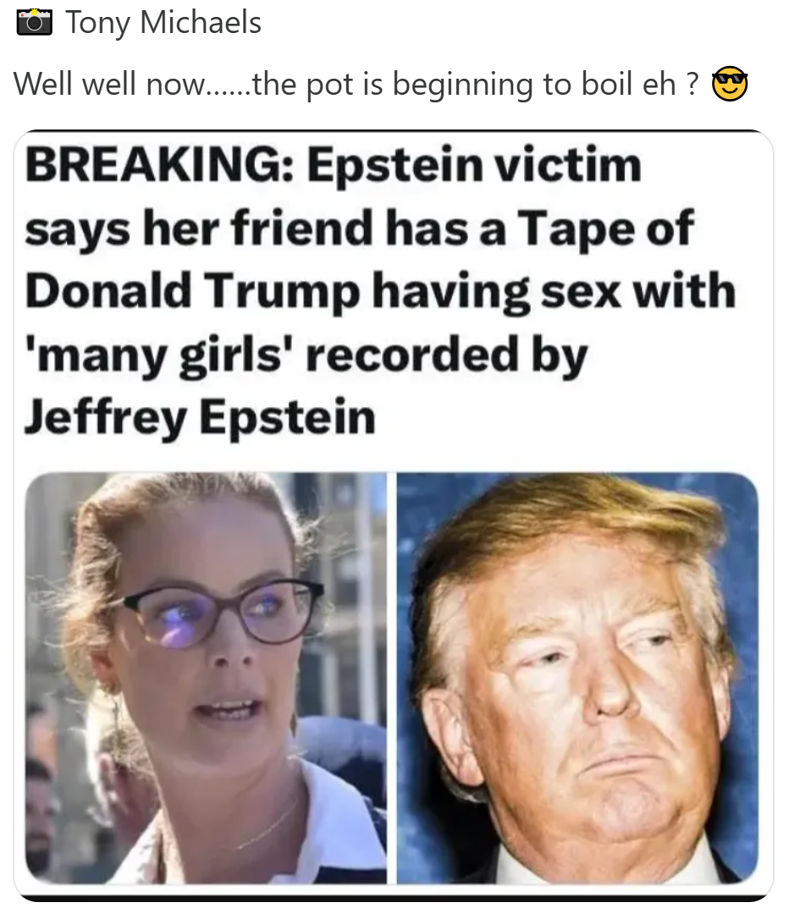
Task: Click the headline line 'says her friend has a Tape of'
Action: point(359,229)
